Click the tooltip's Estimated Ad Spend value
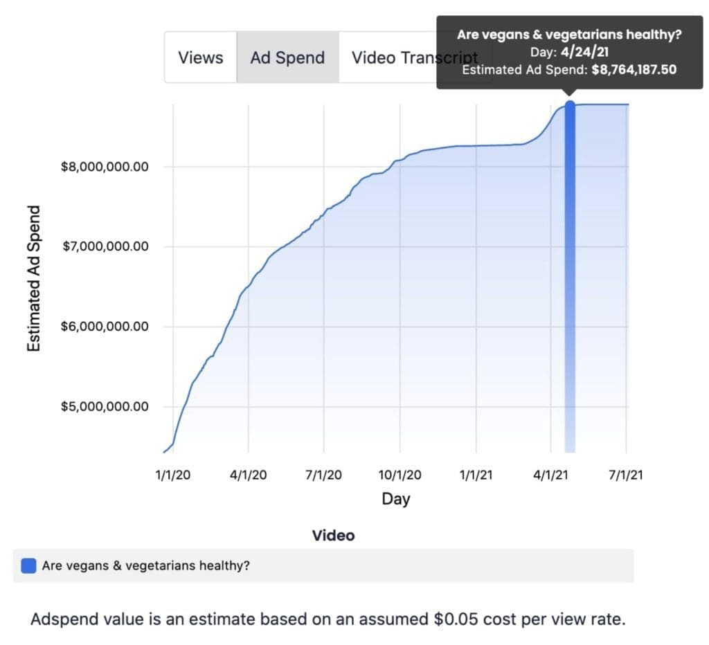 [634, 69]
